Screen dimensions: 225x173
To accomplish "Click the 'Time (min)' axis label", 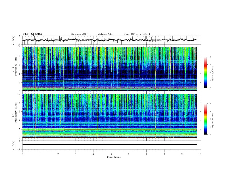I will pos(114,157).
